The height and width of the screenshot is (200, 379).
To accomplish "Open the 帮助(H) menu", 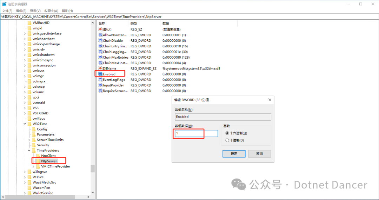I will (x=67, y=11).
